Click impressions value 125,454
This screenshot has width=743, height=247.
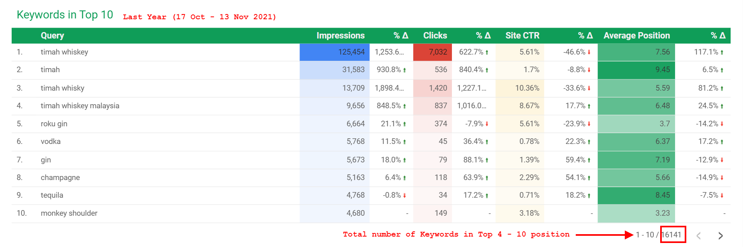[351, 52]
